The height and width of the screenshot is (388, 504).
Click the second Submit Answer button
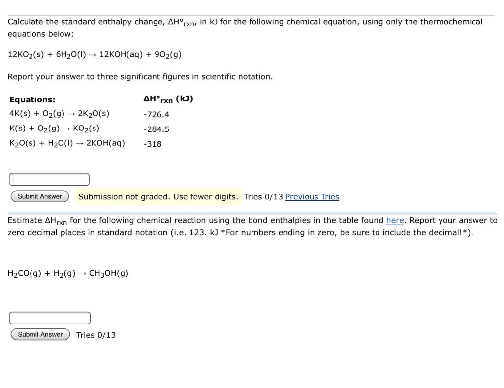(x=40, y=334)
